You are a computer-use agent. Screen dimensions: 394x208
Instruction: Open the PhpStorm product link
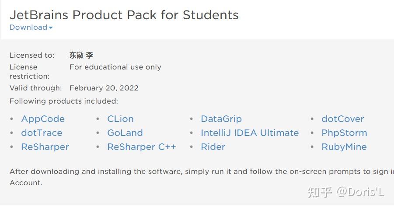click(344, 133)
